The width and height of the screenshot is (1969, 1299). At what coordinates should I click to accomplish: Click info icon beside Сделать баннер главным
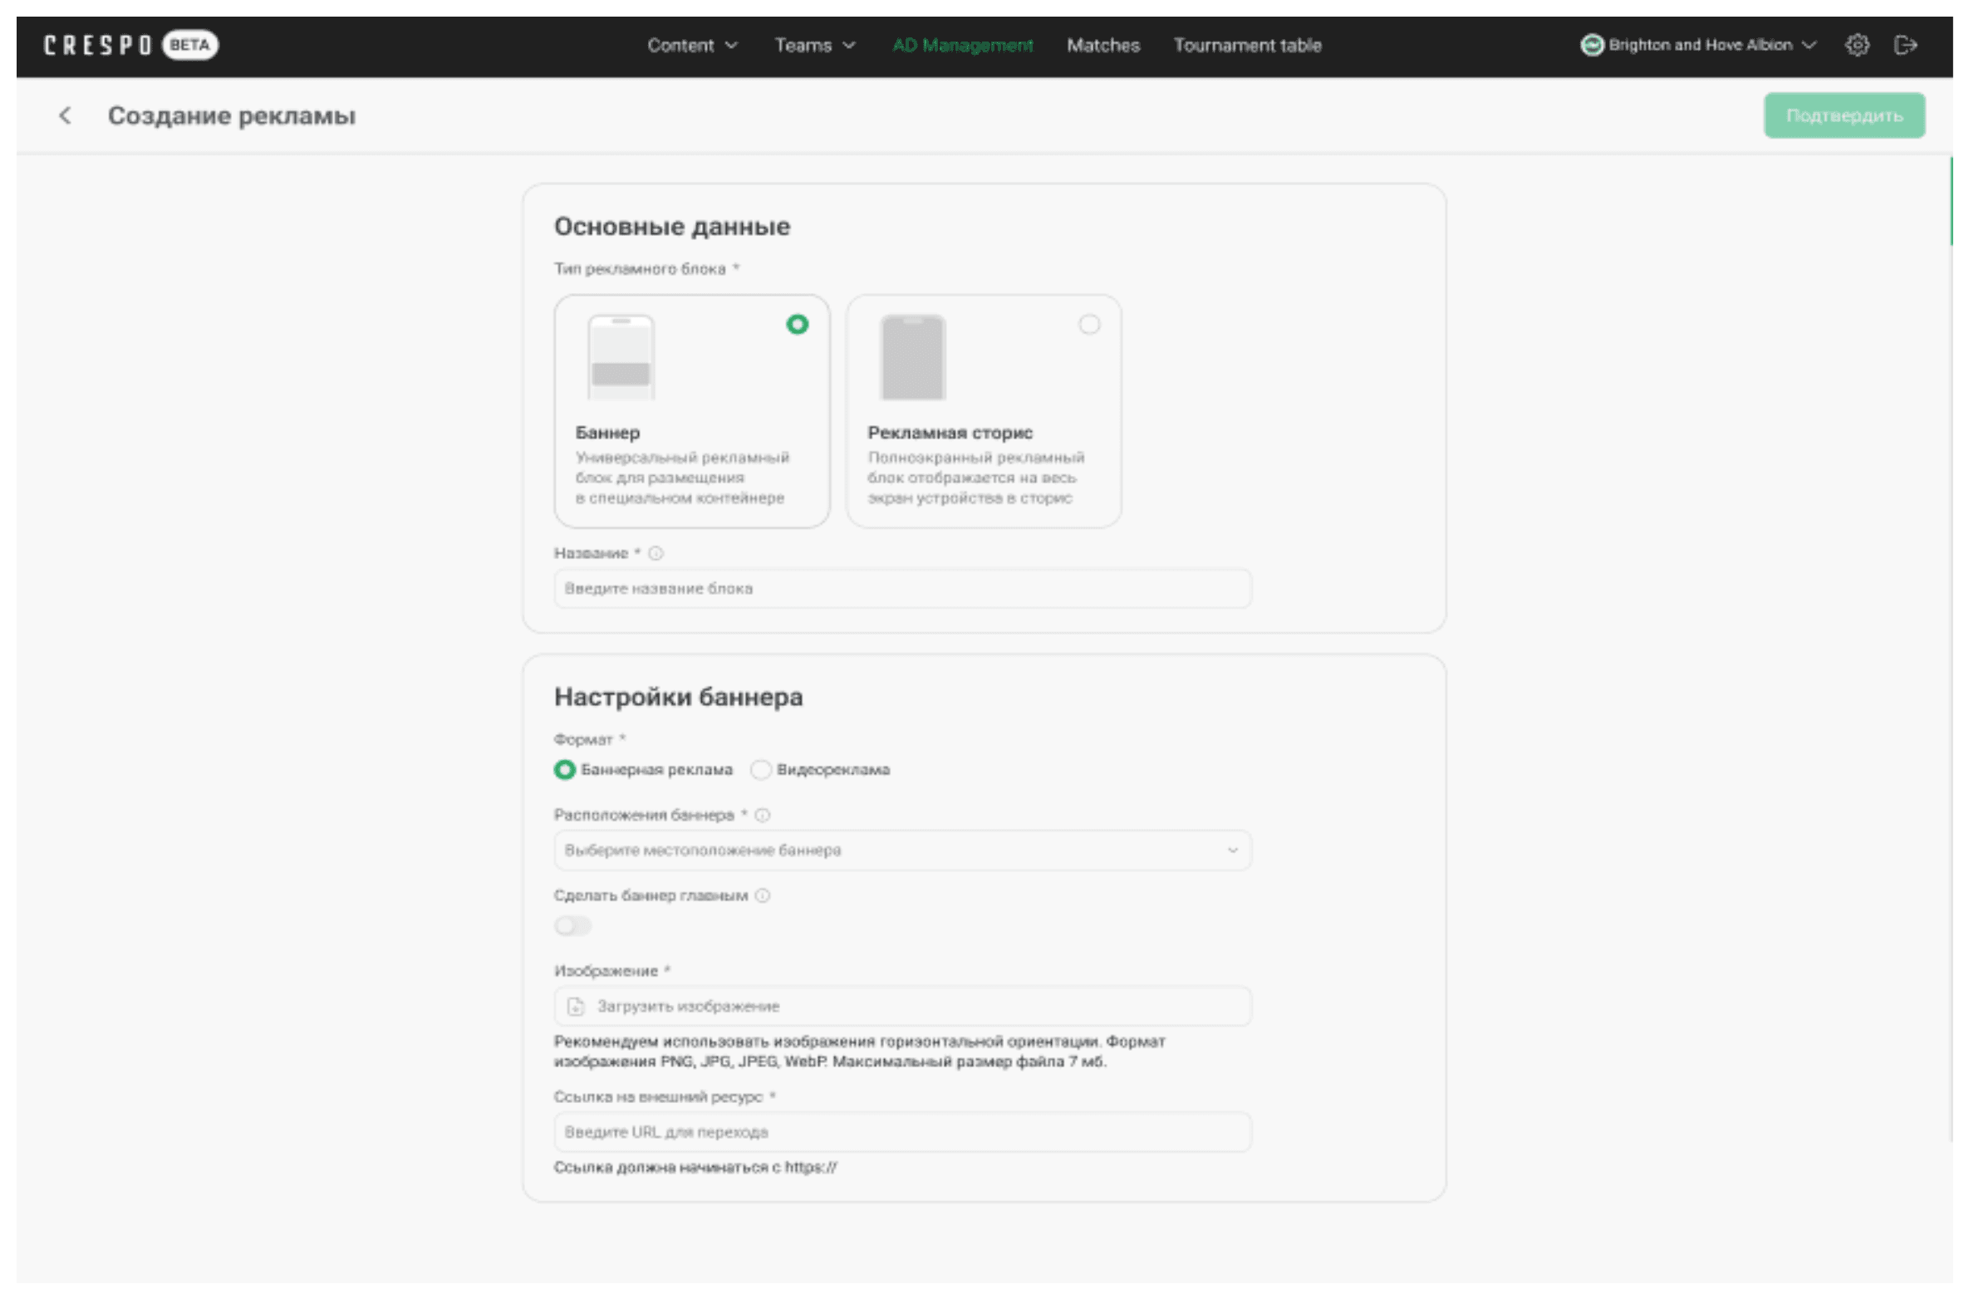(763, 895)
